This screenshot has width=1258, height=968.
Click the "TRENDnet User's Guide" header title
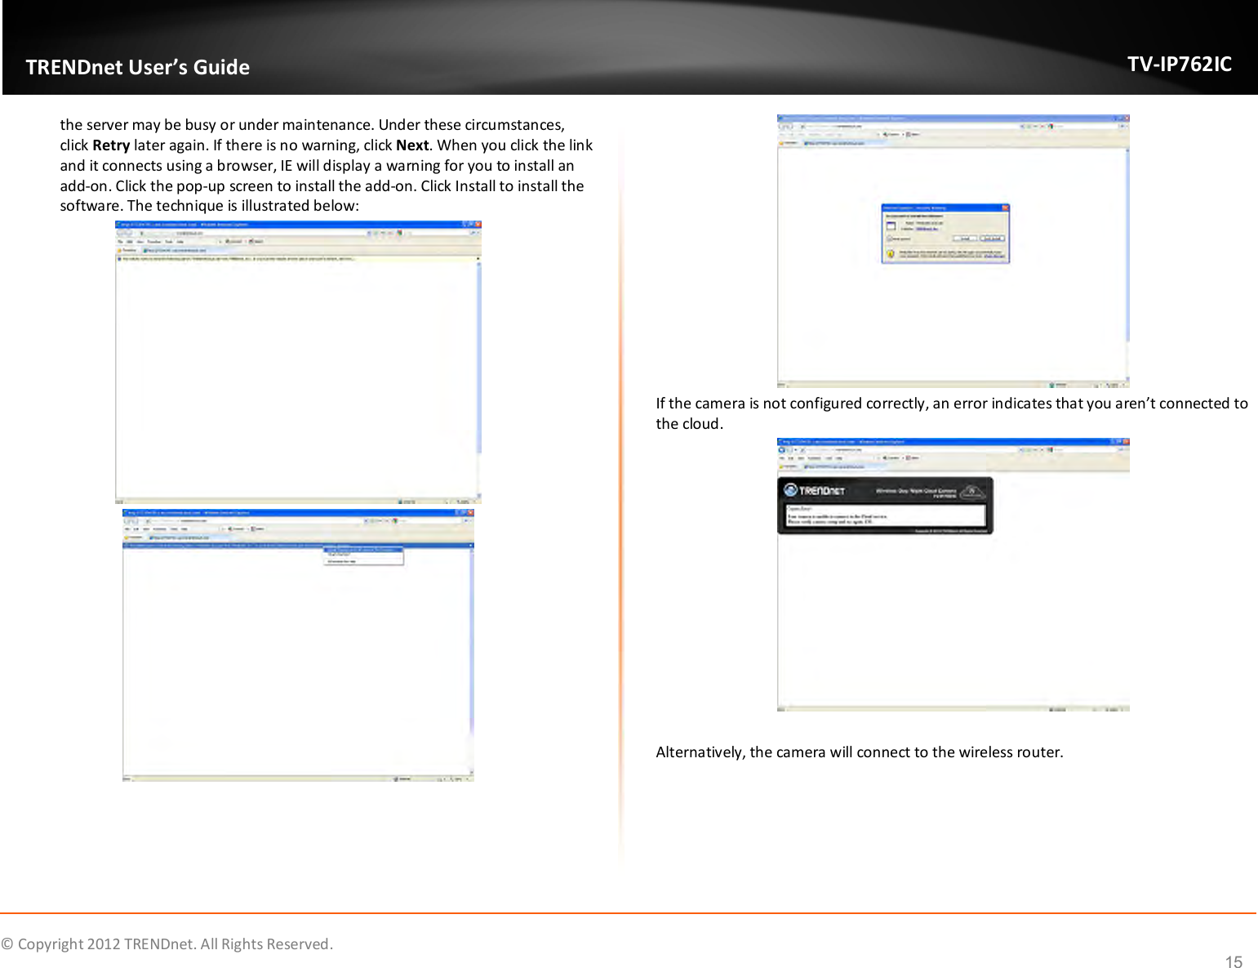pos(138,67)
